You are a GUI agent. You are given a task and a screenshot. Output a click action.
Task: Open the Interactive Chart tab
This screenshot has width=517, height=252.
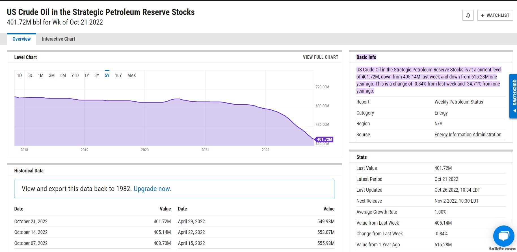pos(59,39)
